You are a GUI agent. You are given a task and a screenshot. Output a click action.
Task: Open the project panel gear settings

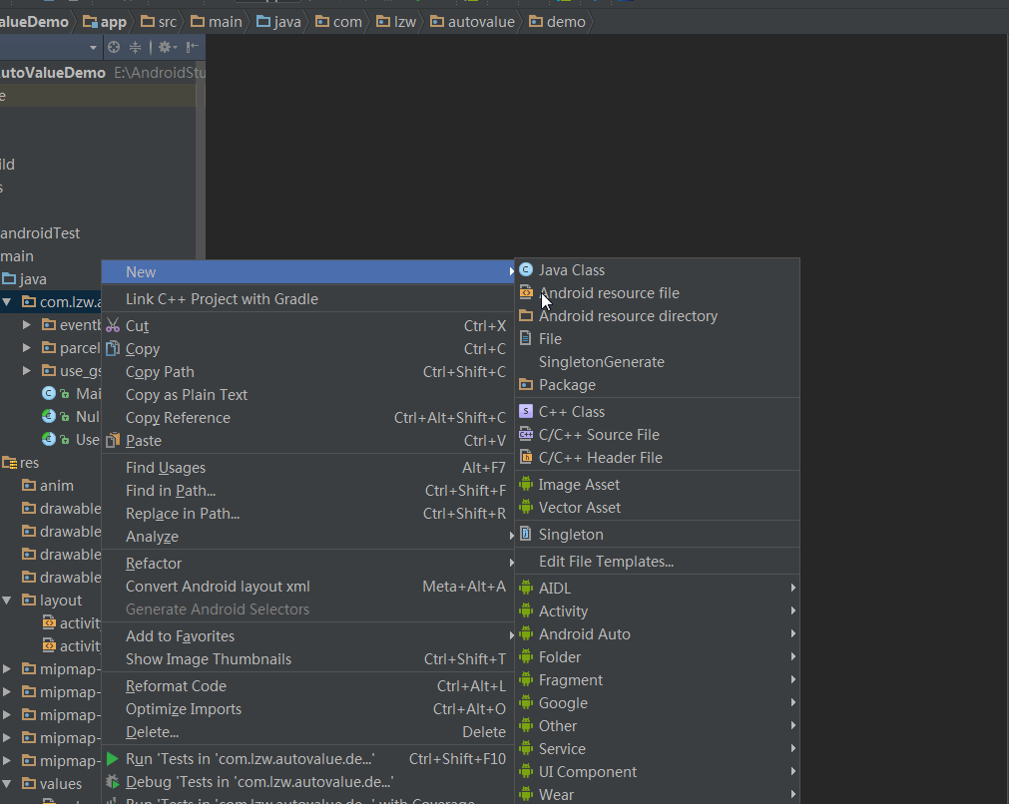pos(167,47)
